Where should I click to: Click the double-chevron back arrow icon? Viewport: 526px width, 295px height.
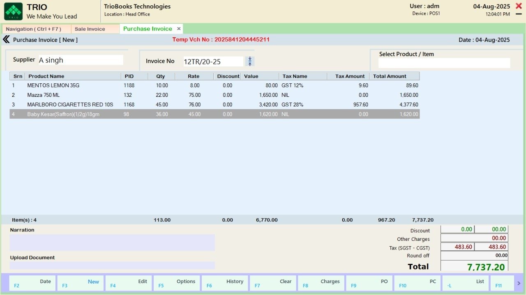coord(6,40)
